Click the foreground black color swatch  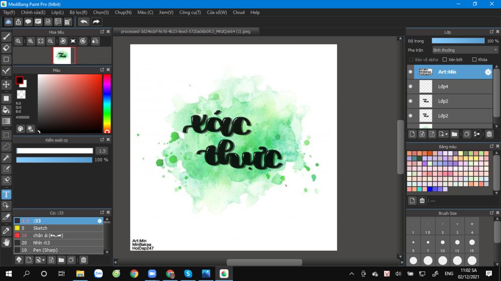(x=20, y=80)
